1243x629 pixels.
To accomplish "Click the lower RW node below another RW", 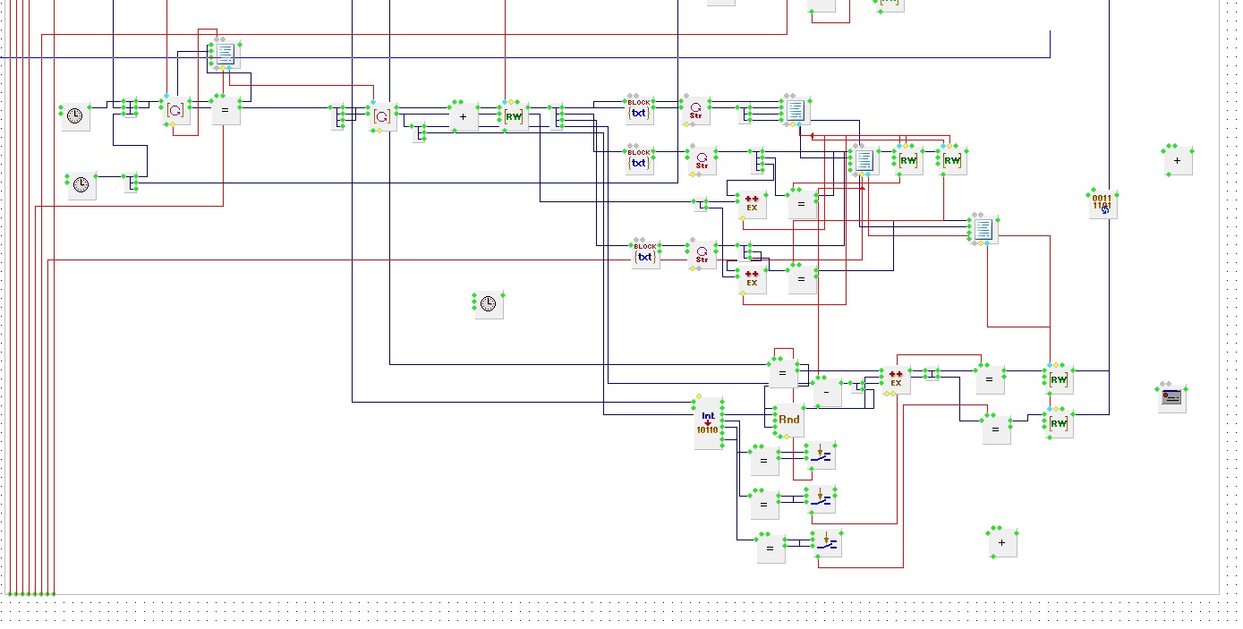I will (x=1058, y=422).
